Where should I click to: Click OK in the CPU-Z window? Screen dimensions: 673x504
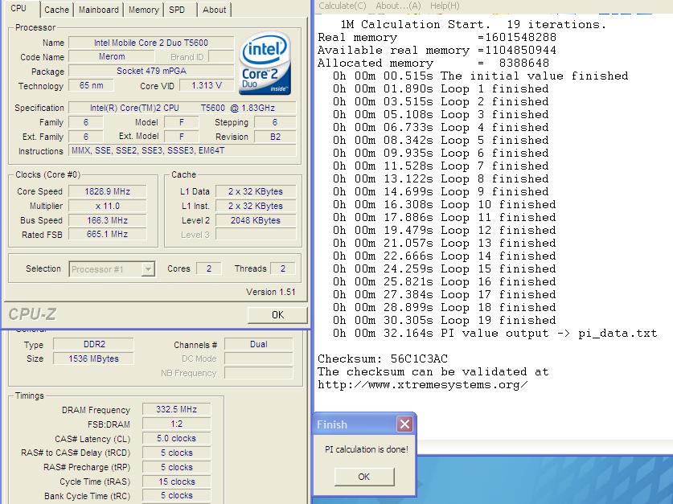click(x=277, y=315)
